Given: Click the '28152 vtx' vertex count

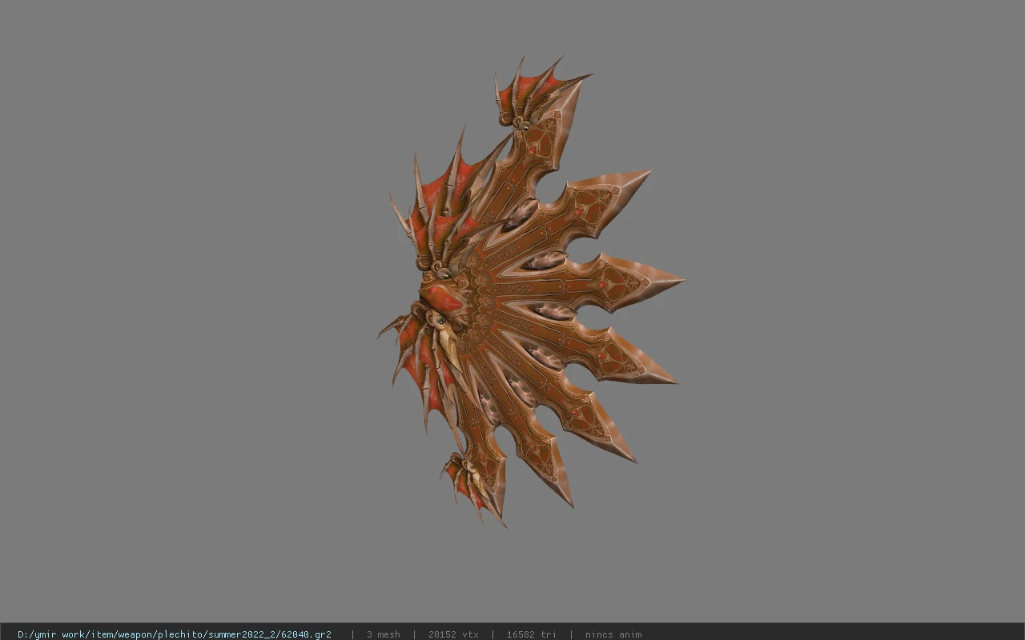Looking at the screenshot, I should tap(453, 634).
